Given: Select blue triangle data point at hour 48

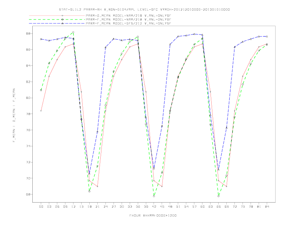Looking at the screenshot, I should (170, 44).
